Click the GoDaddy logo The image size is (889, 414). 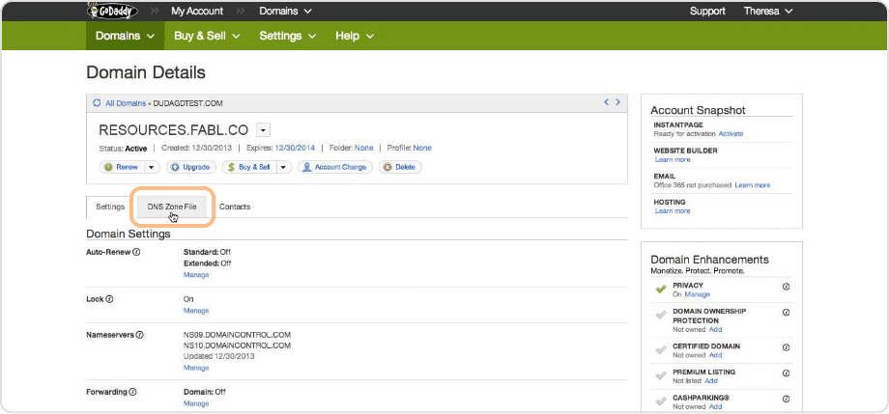pyautogui.click(x=112, y=11)
